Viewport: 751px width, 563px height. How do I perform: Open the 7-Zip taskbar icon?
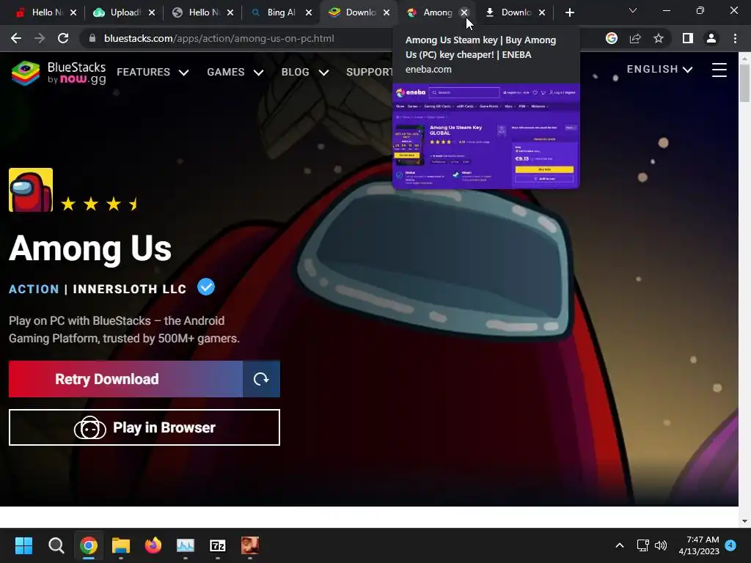click(218, 545)
